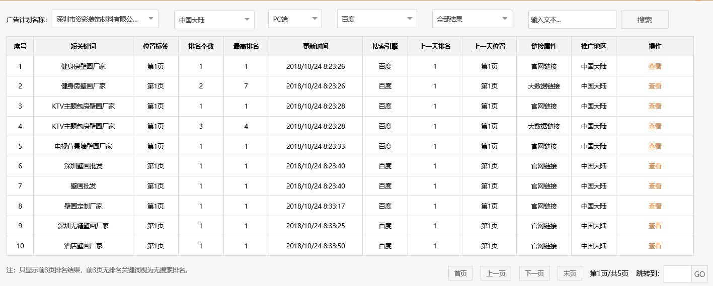Click the 位置标签 column header
Image resolution: width=713 pixels, height=286 pixels.
click(x=155, y=46)
